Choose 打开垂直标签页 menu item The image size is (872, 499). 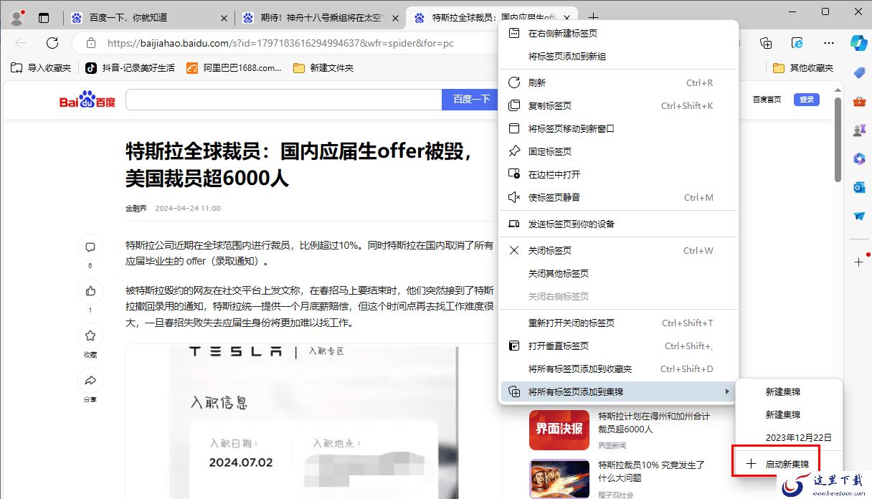[618, 346]
